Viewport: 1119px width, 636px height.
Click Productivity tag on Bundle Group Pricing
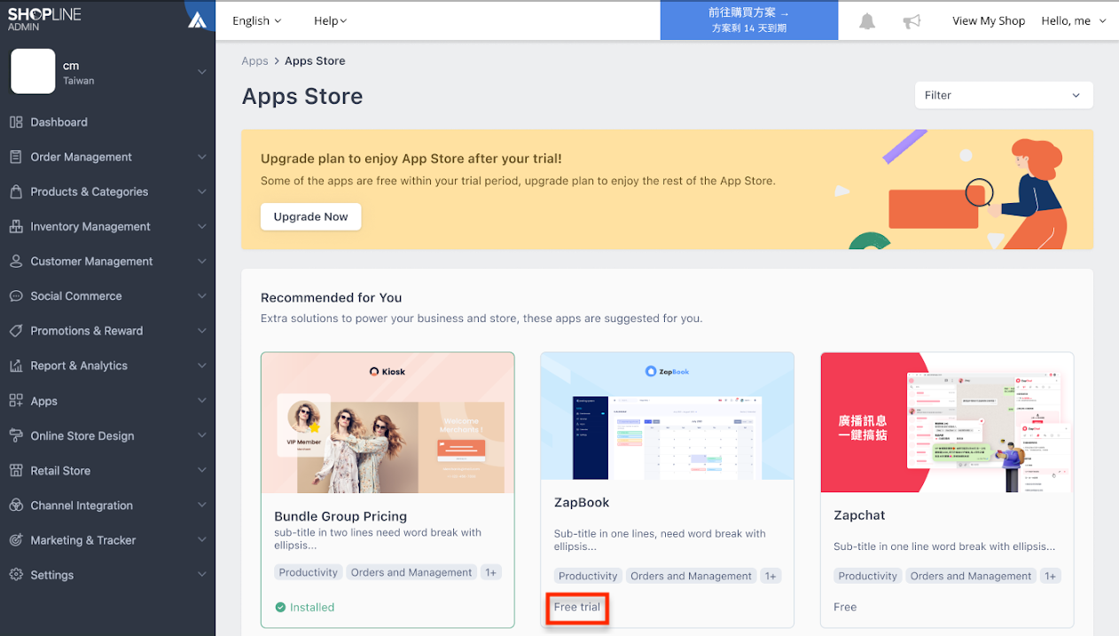tap(309, 573)
